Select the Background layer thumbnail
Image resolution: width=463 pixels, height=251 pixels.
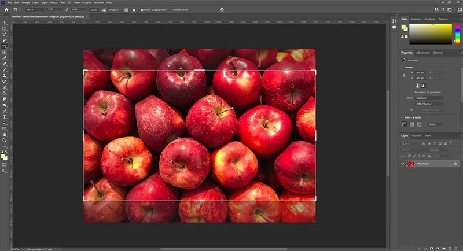tap(410, 164)
